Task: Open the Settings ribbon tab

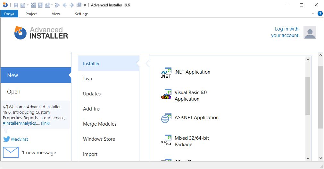Action: coord(82,14)
